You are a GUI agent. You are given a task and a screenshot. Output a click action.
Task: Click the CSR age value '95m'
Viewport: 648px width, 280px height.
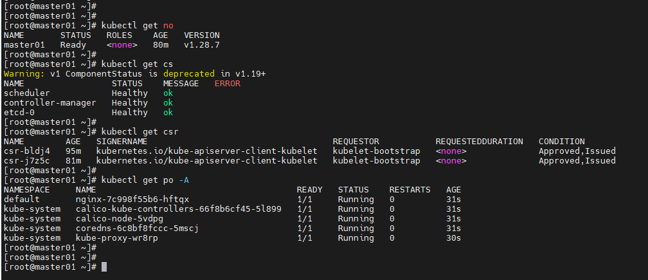tap(73, 151)
